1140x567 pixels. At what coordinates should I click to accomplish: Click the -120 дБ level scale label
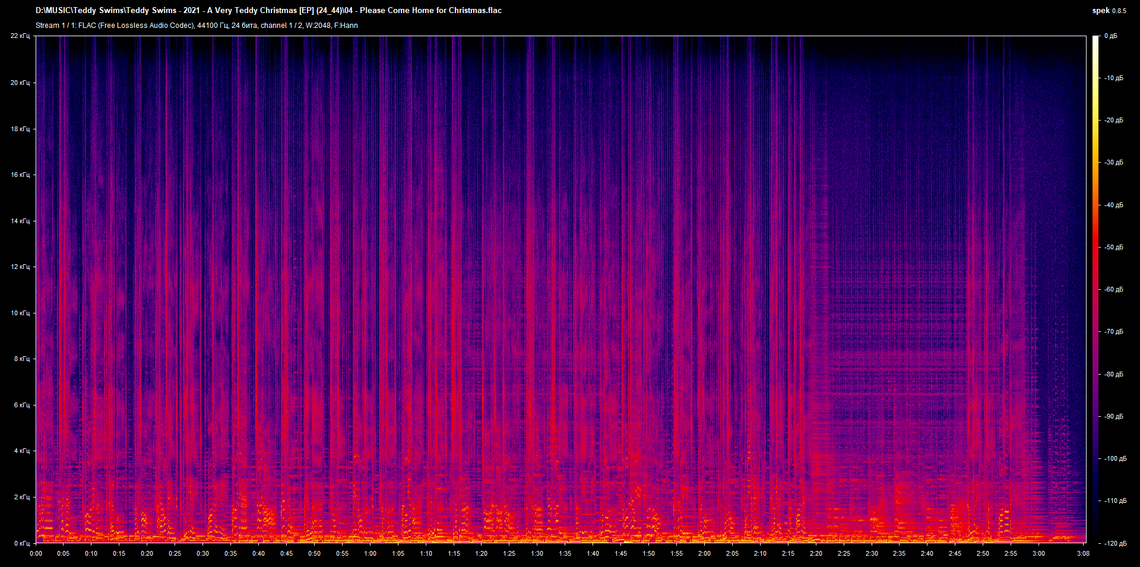pos(1115,544)
